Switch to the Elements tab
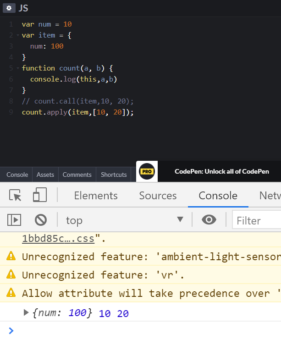The height and width of the screenshot is (339, 281). [96, 196]
